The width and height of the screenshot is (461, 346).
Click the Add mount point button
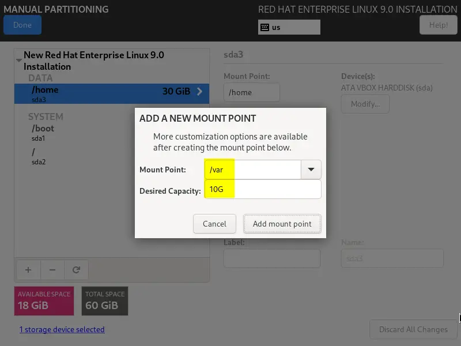click(x=282, y=224)
